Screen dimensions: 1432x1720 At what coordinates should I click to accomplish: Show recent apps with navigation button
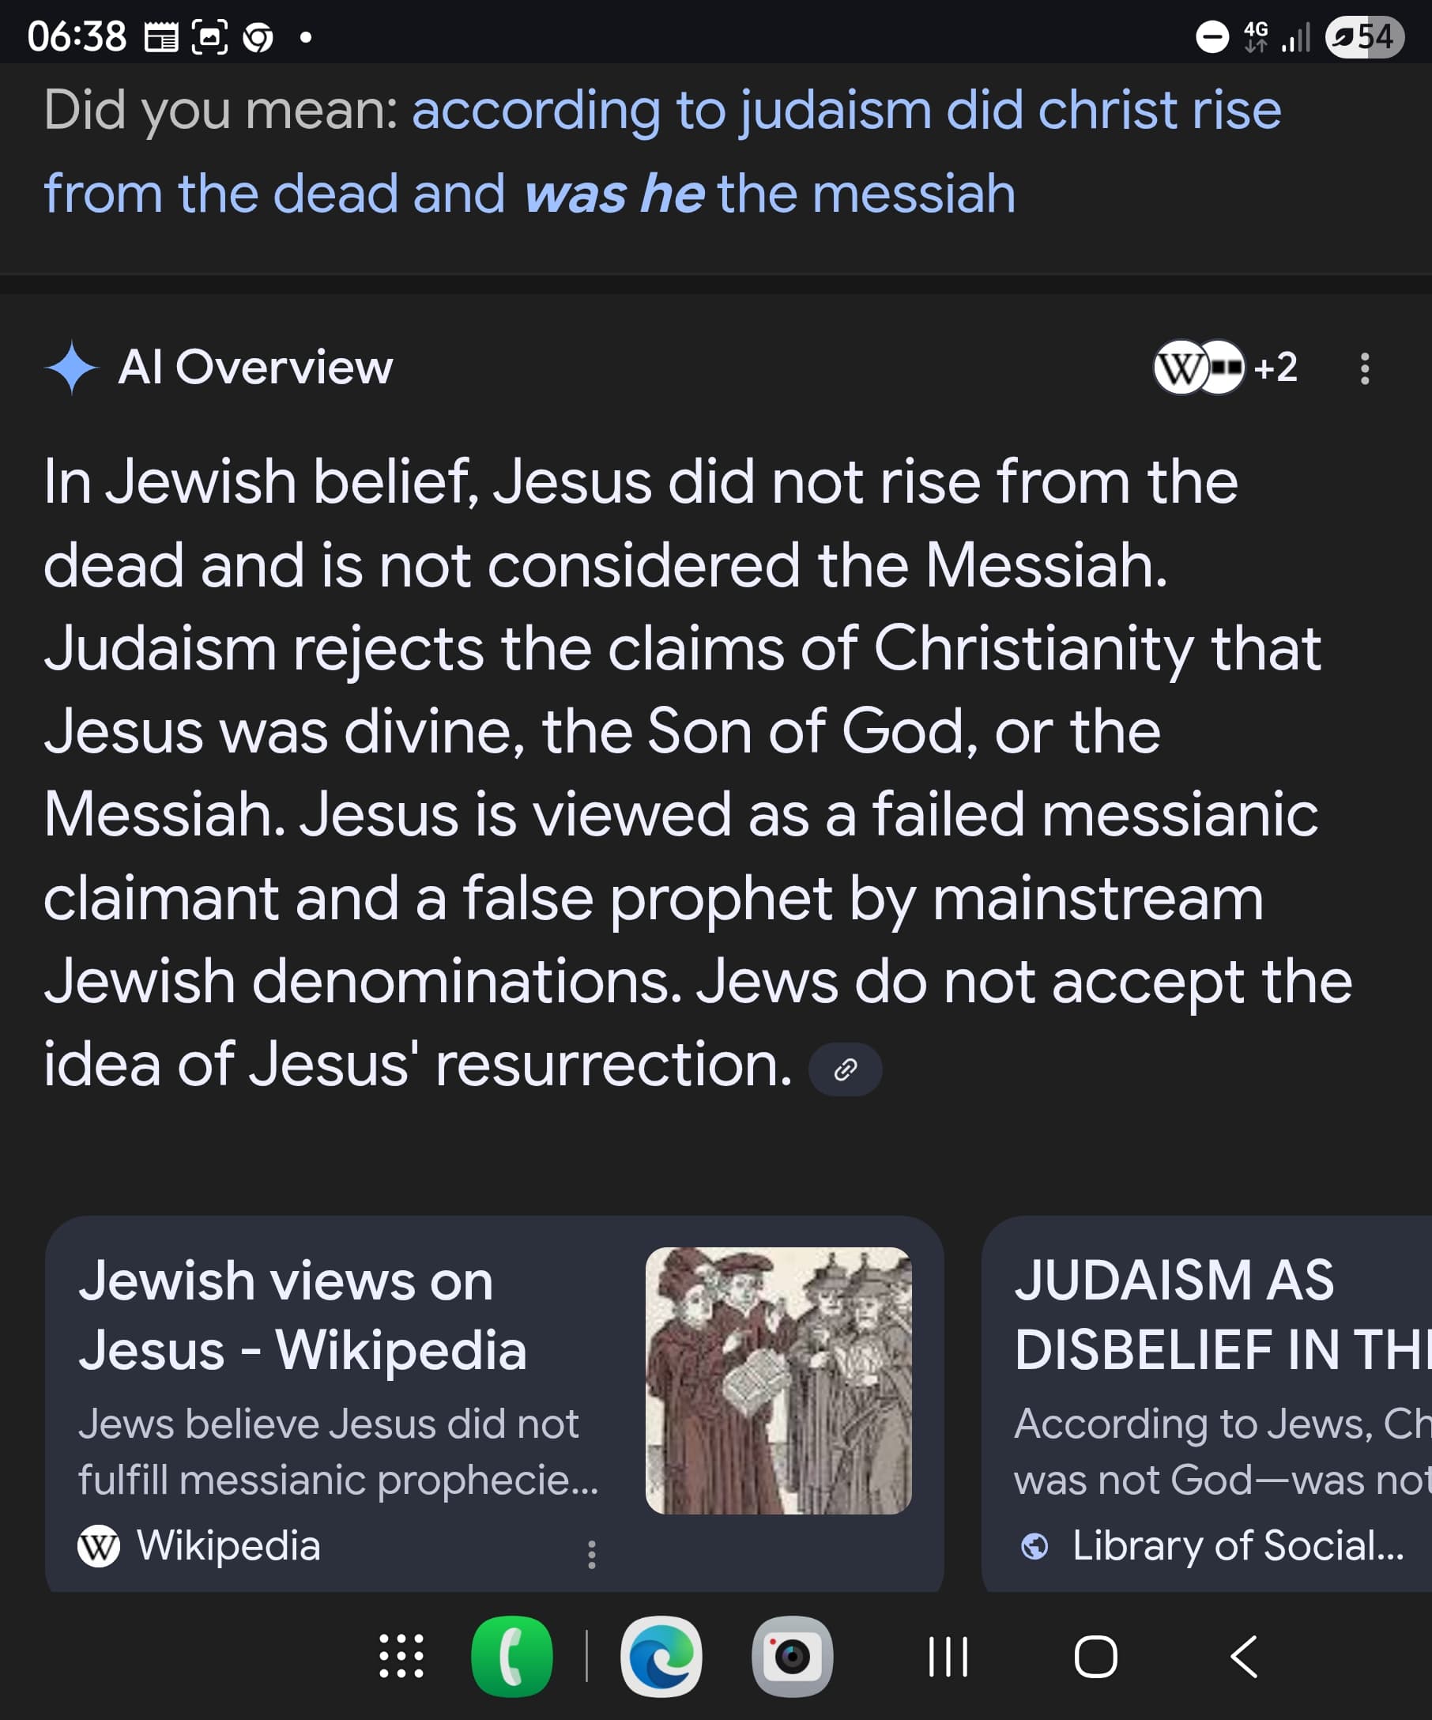tap(948, 1657)
